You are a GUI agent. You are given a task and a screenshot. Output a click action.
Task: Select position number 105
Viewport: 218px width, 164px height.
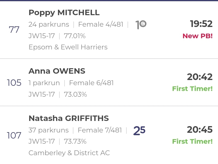pyautogui.click(x=14, y=83)
